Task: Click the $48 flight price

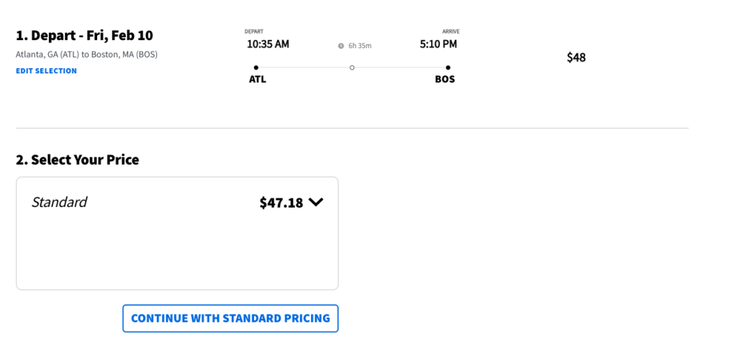Action: (577, 57)
